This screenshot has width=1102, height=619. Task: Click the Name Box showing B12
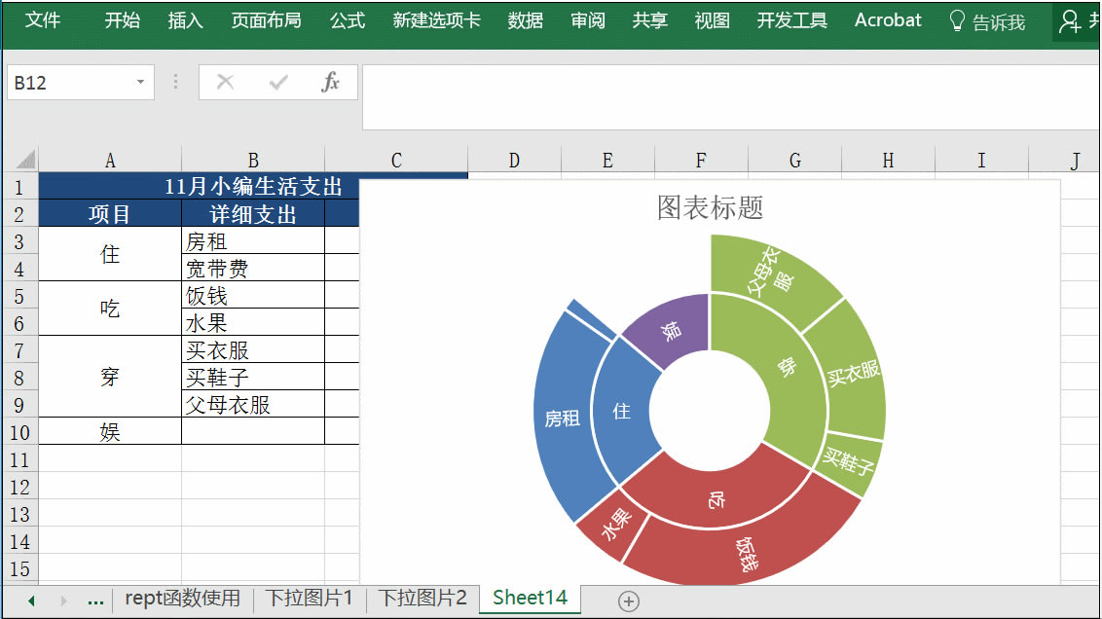click(70, 82)
